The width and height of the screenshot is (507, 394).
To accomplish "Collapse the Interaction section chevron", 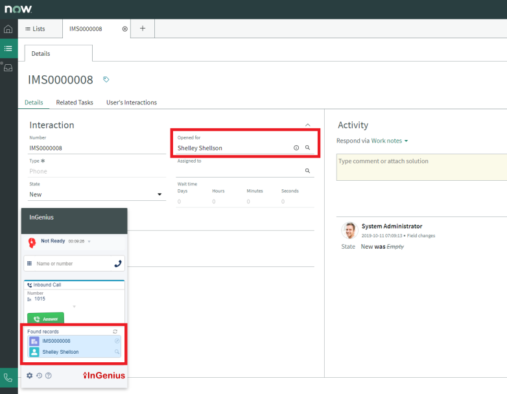I will 307,125.
